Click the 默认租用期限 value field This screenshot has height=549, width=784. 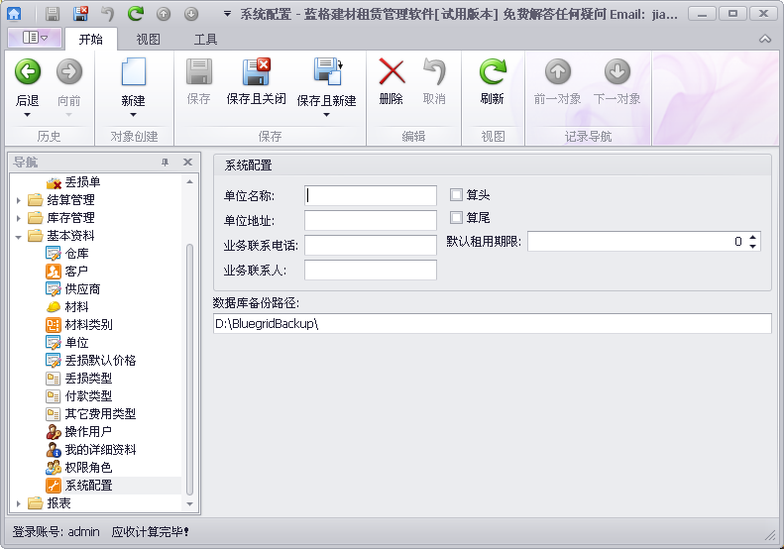(x=636, y=242)
